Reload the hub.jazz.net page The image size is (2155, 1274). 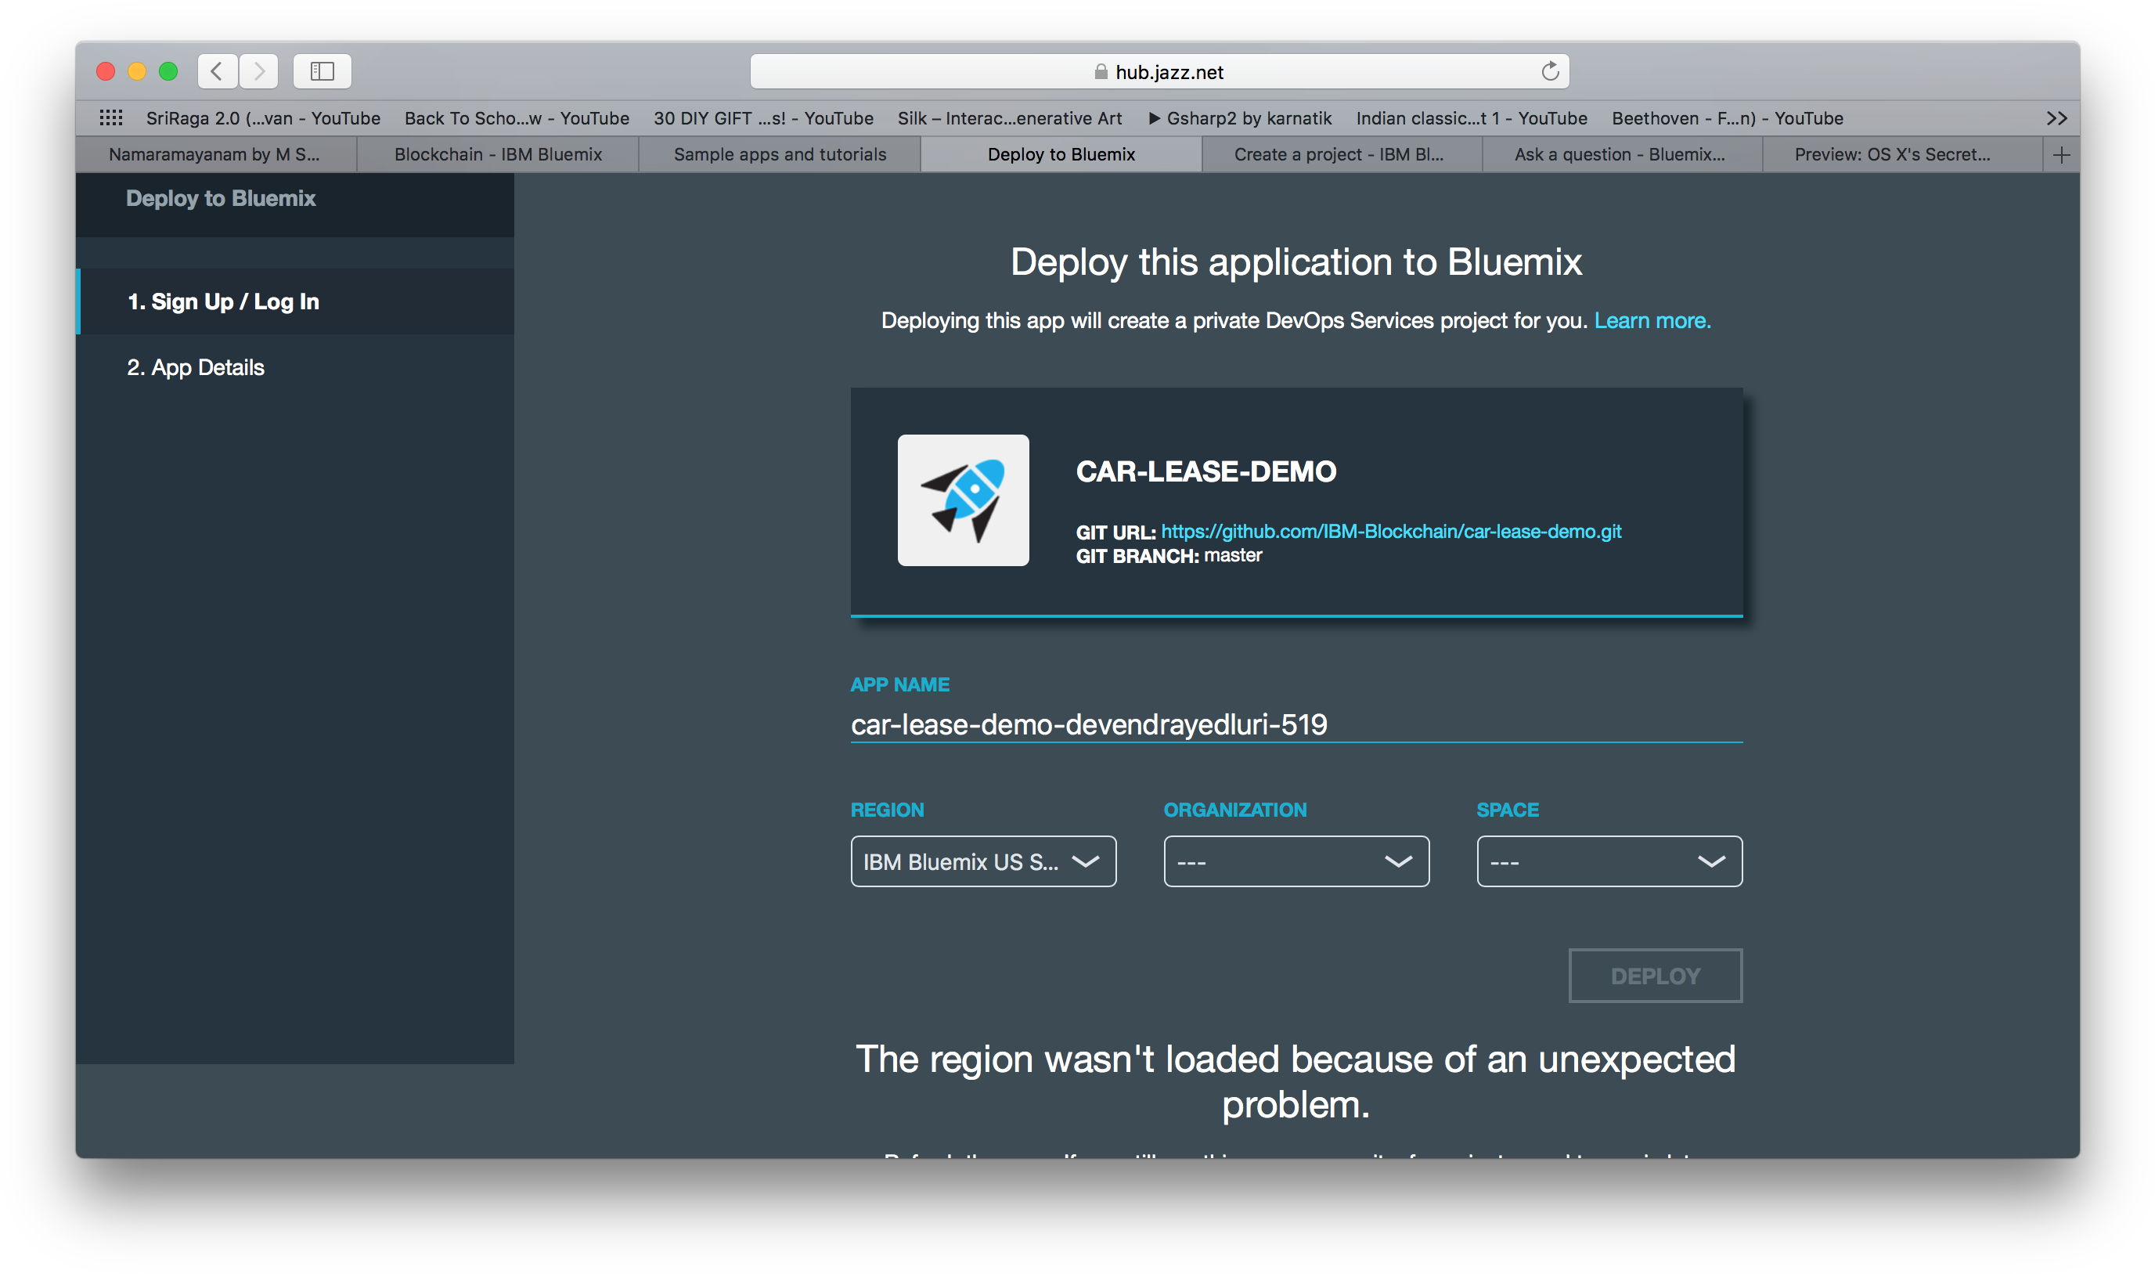pos(1549,71)
